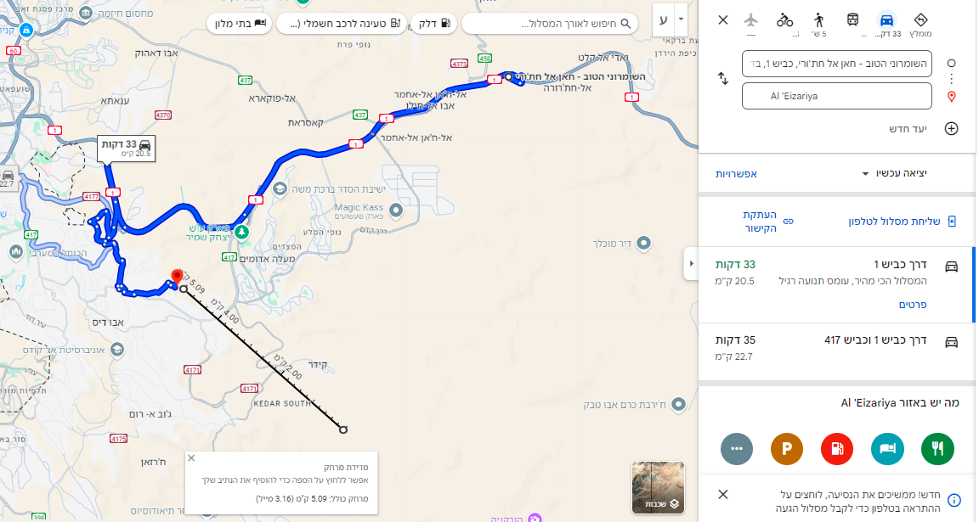Open route options link
The image size is (979, 522).
pos(736,174)
